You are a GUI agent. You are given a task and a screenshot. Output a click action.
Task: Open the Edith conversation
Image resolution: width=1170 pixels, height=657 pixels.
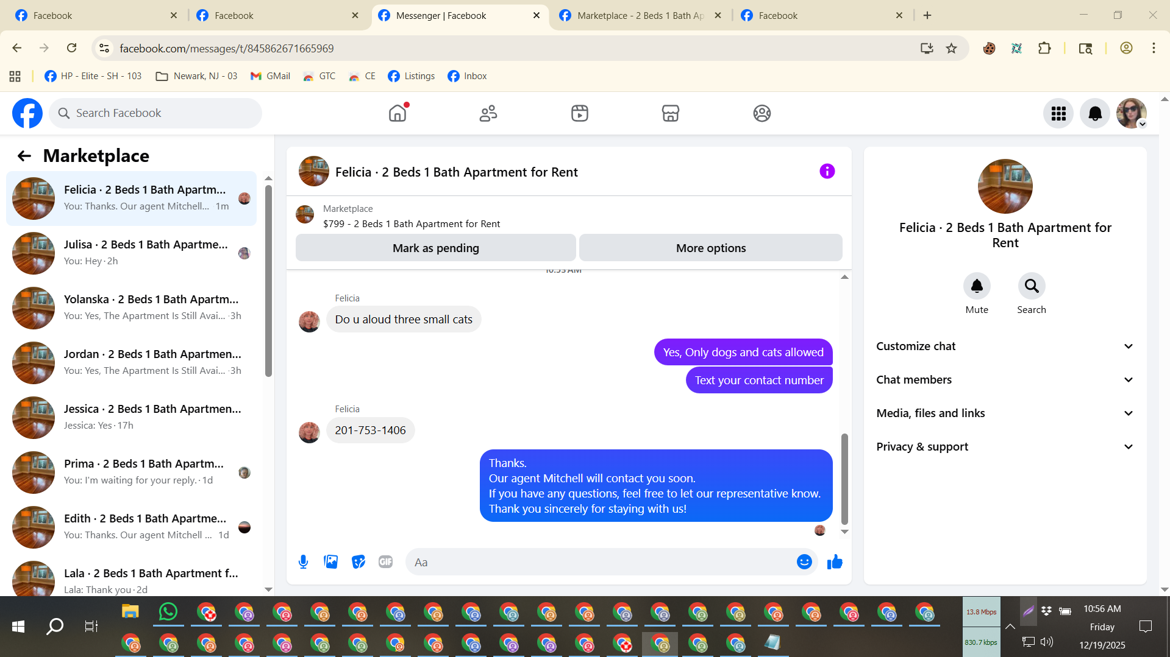(131, 527)
